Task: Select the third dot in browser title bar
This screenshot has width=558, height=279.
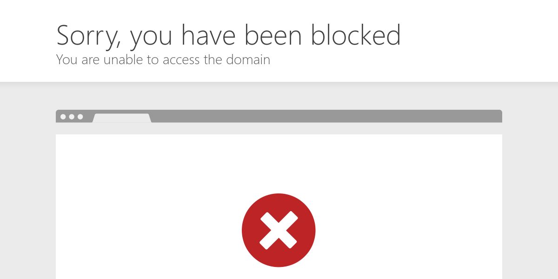Action: pos(80,117)
